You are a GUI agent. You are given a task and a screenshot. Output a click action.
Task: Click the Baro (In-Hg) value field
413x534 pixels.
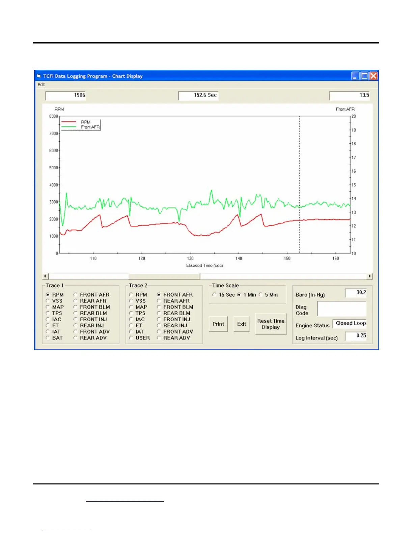[x=356, y=293]
